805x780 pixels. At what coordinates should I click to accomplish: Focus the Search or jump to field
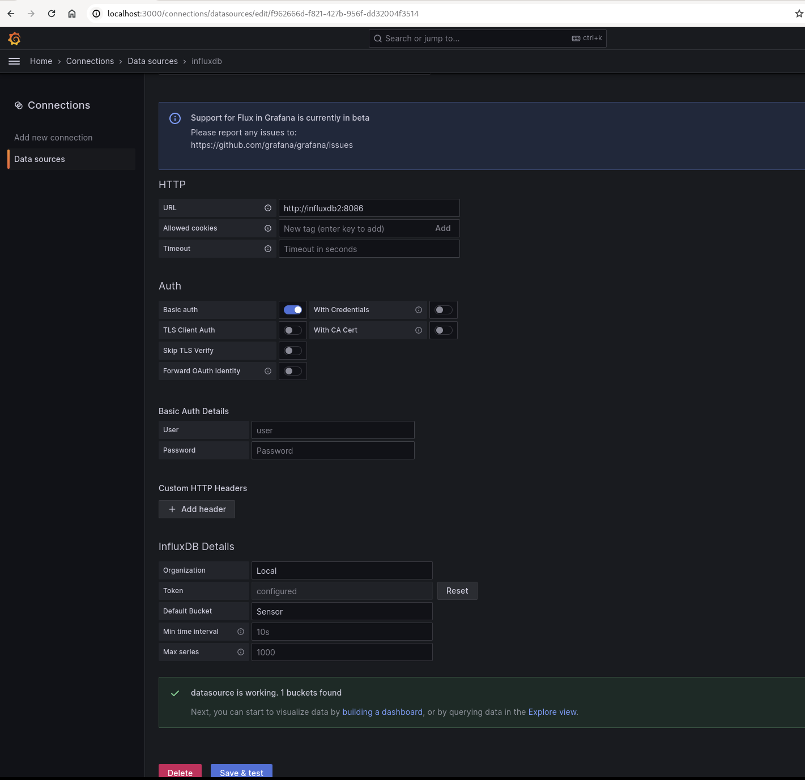point(487,39)
